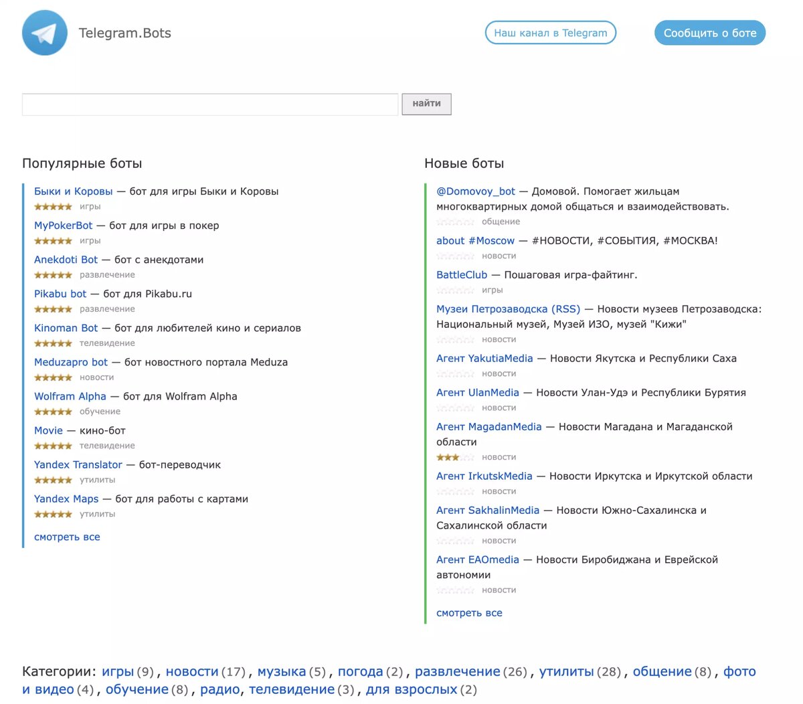Open the Anekdoti Bot link

(x=66, y=260)
